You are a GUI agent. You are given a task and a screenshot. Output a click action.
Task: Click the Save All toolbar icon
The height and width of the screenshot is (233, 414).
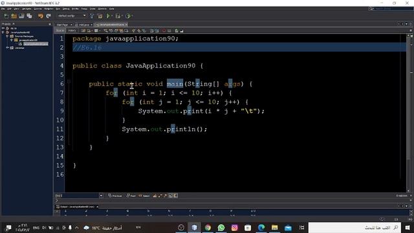(29, 16)
